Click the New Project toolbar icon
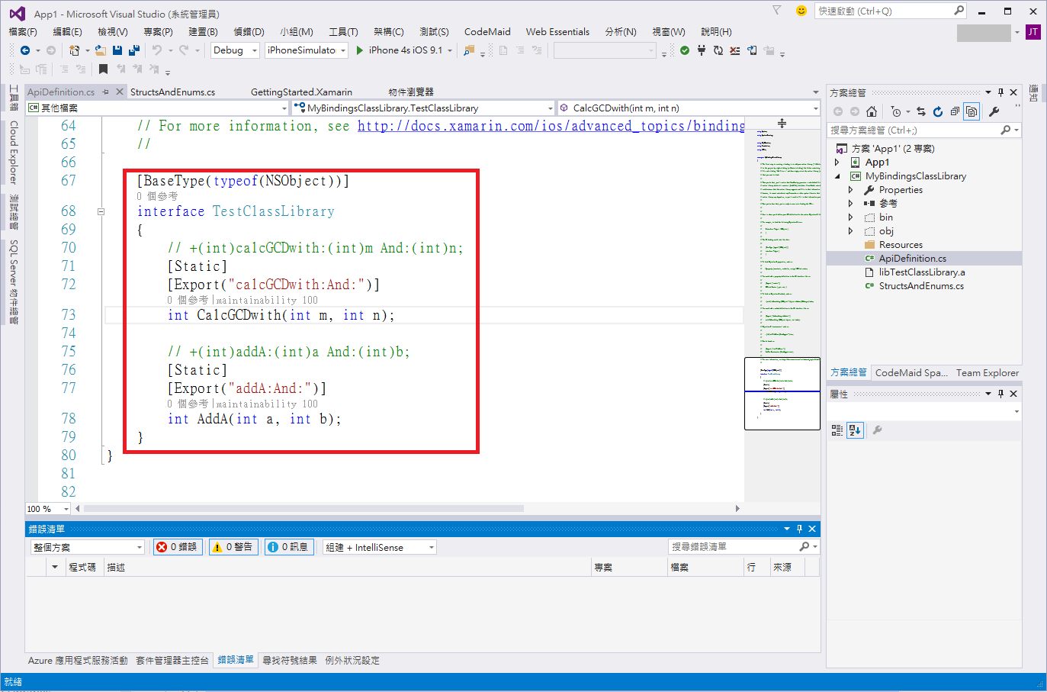This screenshot has height=692, width=1047. 75,50
